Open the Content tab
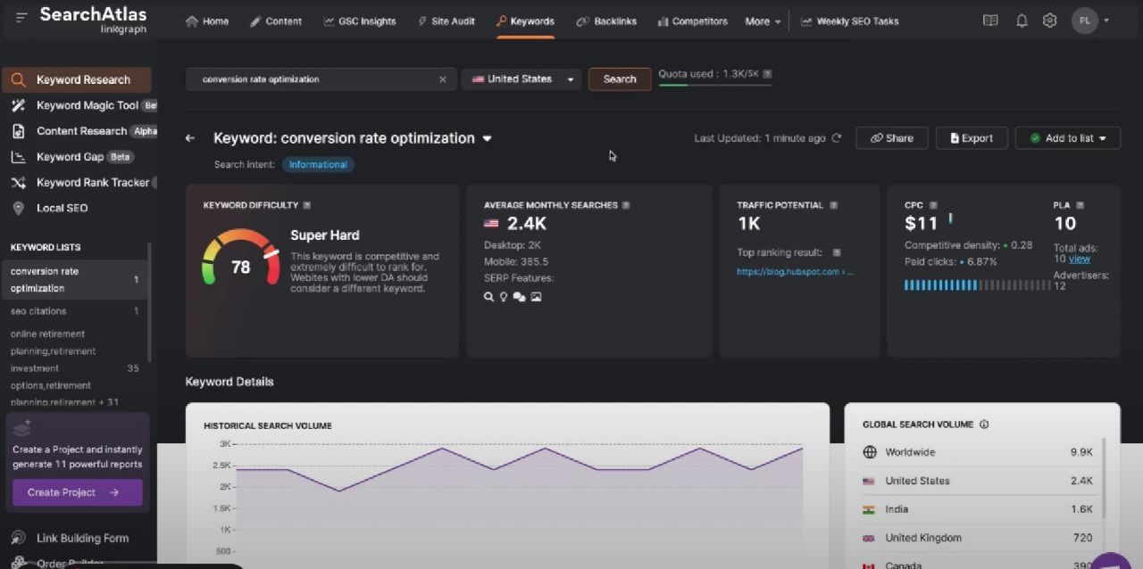 275,21
